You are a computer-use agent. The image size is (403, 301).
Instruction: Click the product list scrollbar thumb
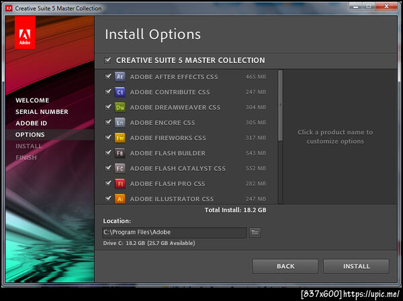[280, 105]
